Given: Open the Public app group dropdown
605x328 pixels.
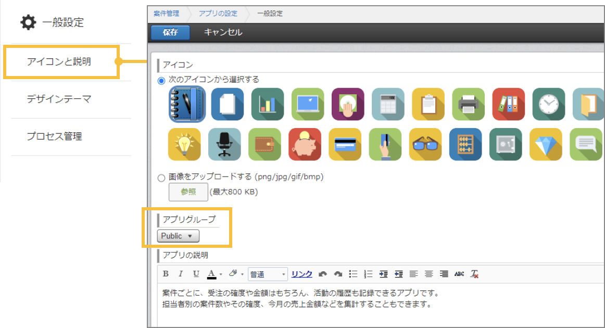Looking at the screenshot, I should click(178, 235).
